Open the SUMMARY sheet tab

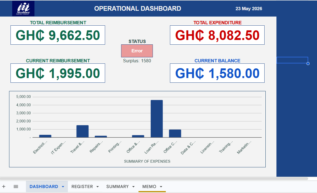pos(118,187)
